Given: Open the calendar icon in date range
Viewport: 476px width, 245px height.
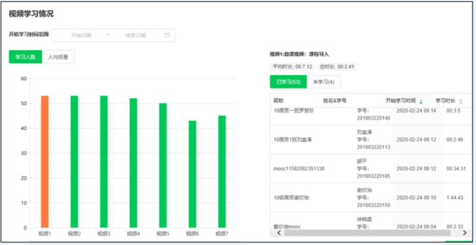Looking at the screenshot, I should pos(167,35).
